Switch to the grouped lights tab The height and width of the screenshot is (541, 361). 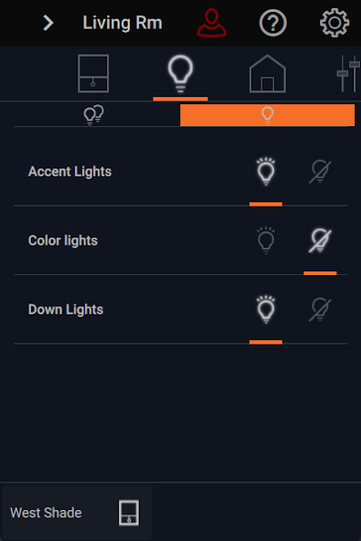coord(93,114)
